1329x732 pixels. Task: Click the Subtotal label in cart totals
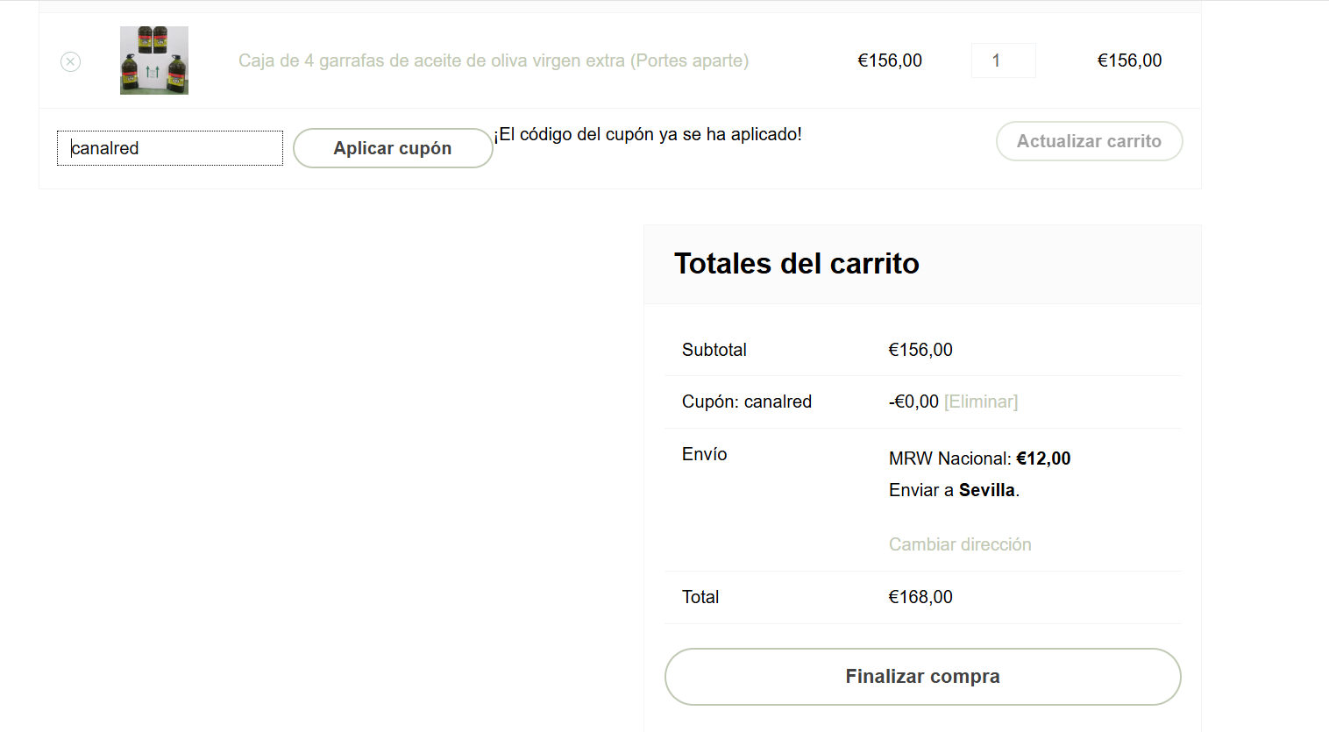(714, 350)
